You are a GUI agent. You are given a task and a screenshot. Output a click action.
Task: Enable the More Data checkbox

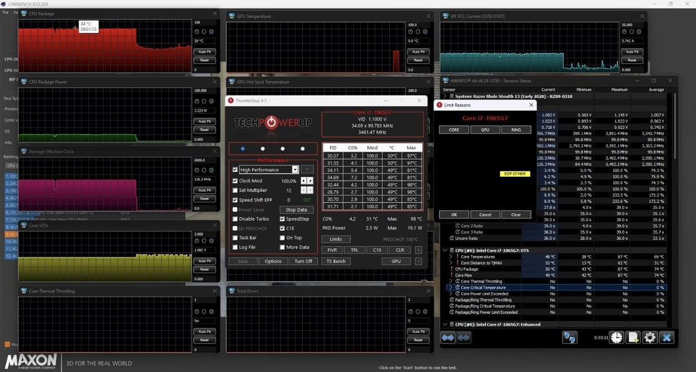[x=282, y=248]
